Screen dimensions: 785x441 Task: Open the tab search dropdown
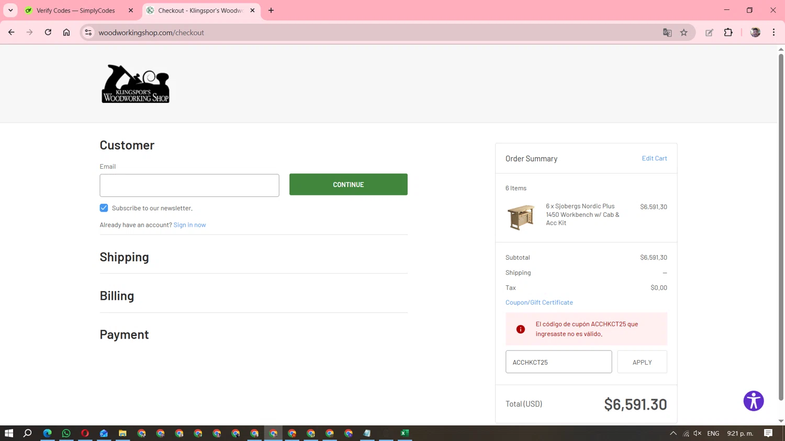tap(10, 10)
